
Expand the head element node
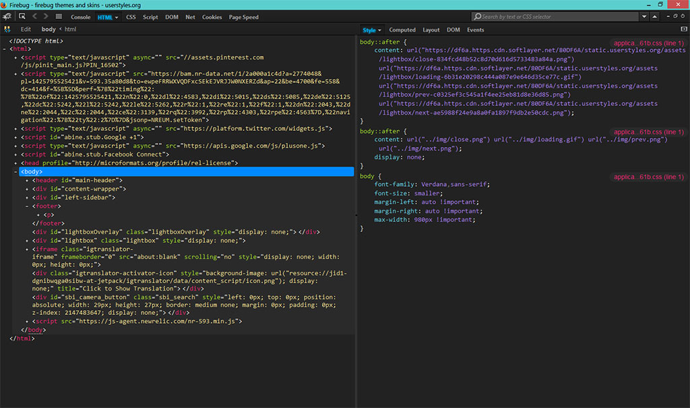tap(16, 163)
